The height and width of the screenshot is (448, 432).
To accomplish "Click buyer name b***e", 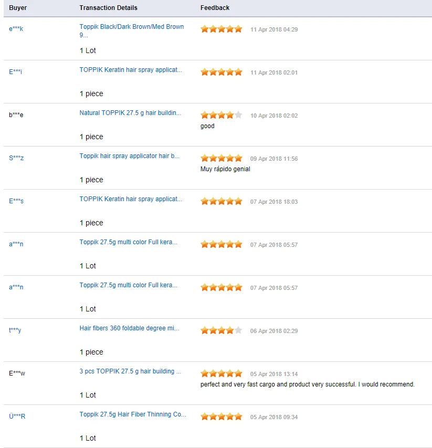I will [16, 115].
